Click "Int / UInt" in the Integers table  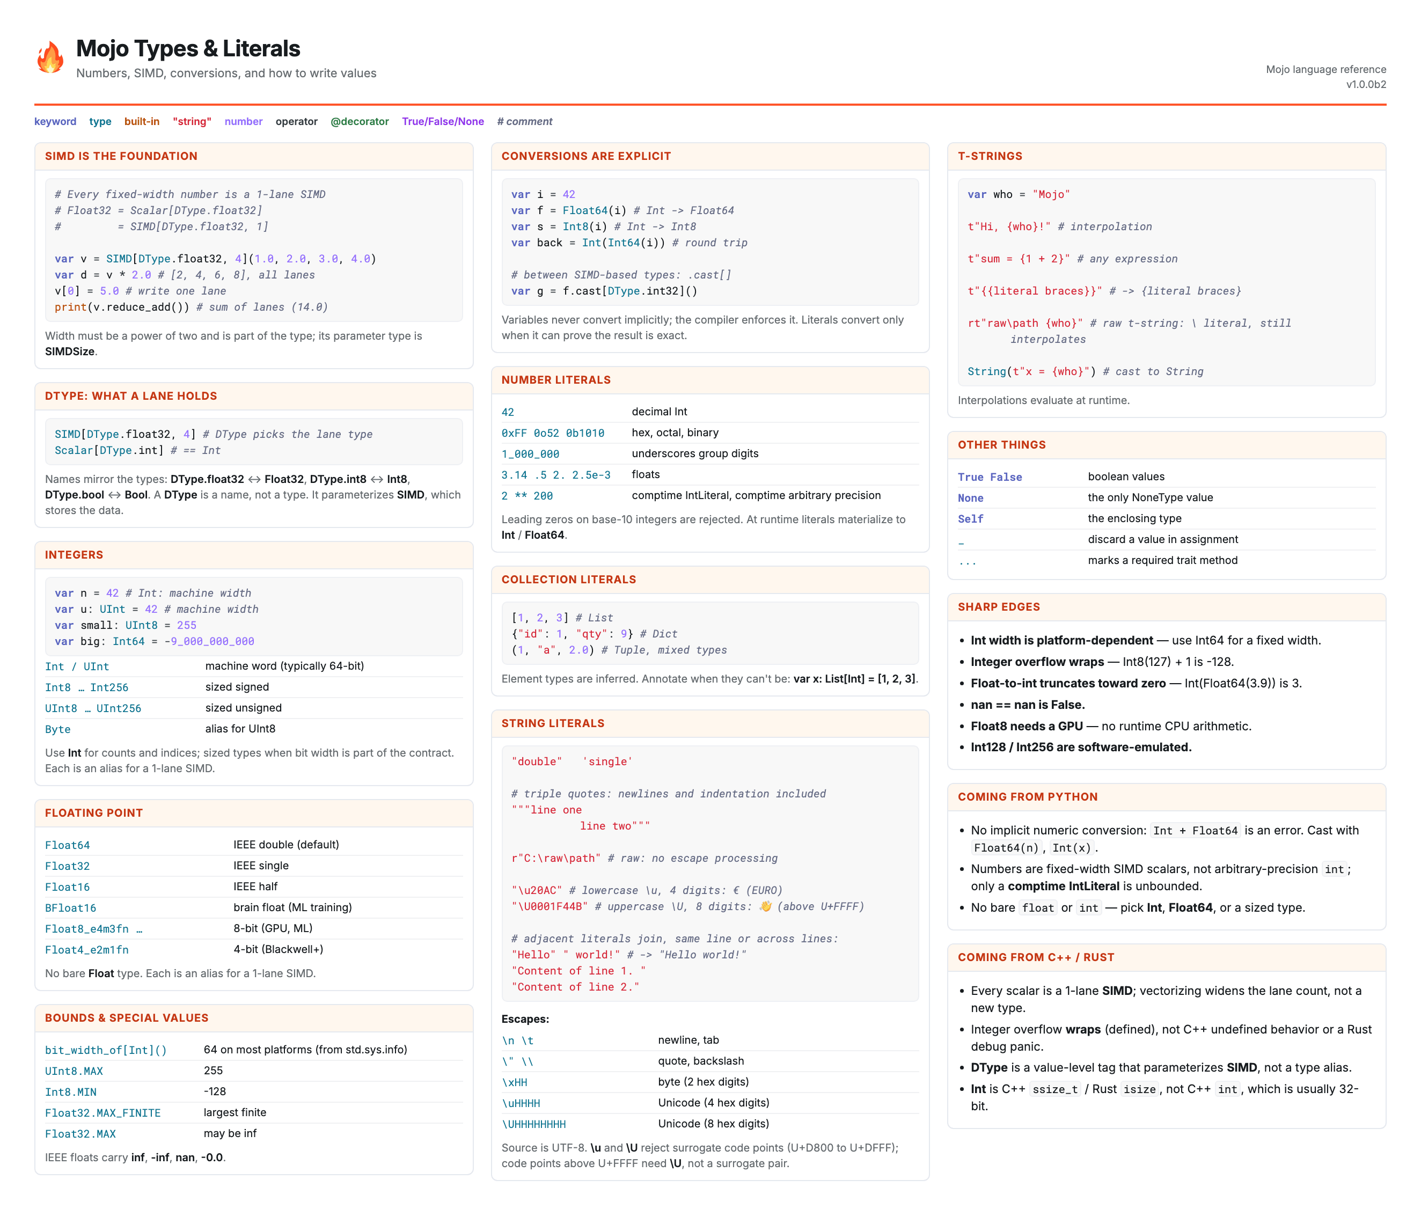77,666
